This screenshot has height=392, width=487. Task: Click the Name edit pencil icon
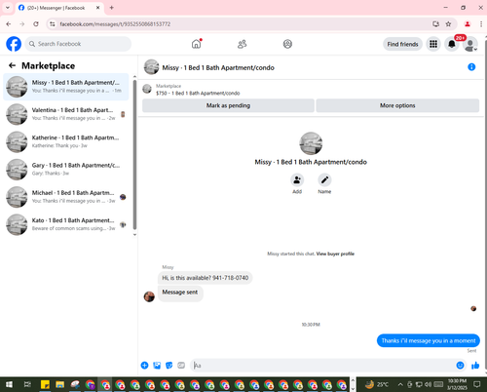tap(324, 179)
